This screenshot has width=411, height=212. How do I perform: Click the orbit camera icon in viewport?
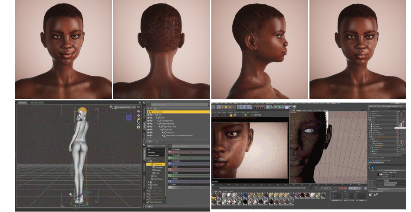[138, 111]
